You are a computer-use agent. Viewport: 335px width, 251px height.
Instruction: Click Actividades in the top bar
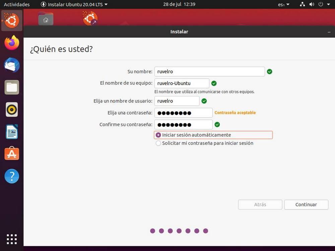16,4
